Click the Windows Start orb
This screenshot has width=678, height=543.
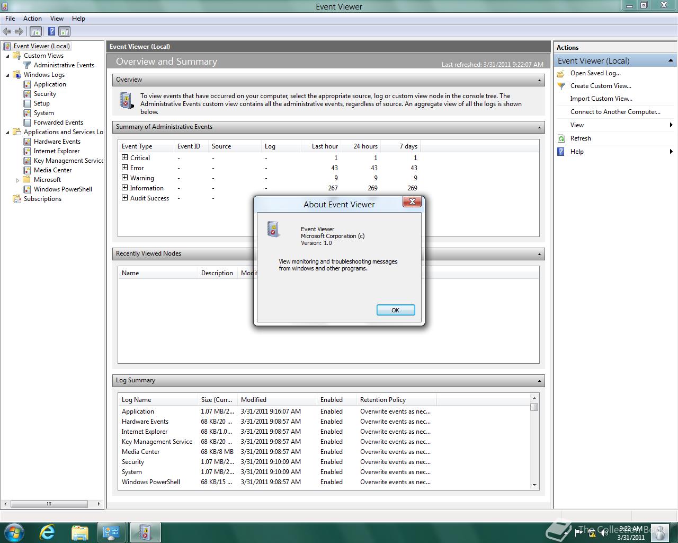pos(14,532)
